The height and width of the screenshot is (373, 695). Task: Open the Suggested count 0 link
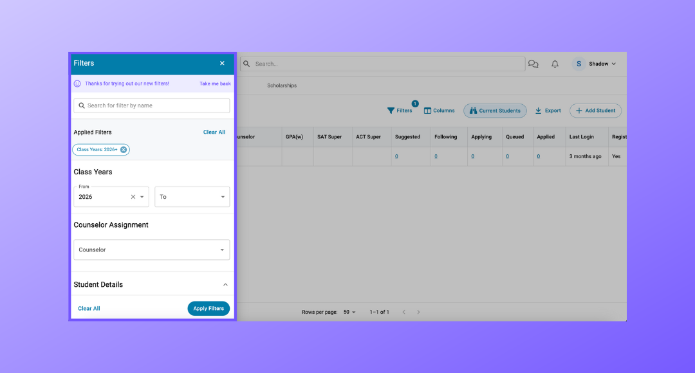tap(396, 156)
